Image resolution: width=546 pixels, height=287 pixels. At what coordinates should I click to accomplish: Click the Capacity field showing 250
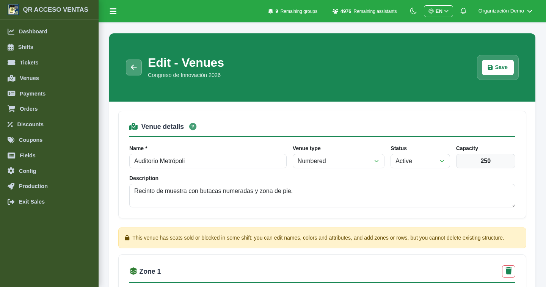click(486, 161)
